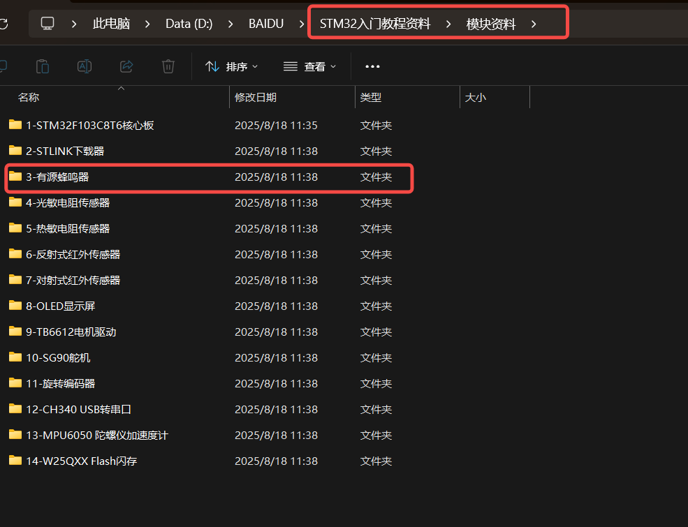Open the three-dot more options menu

(372, 66)
